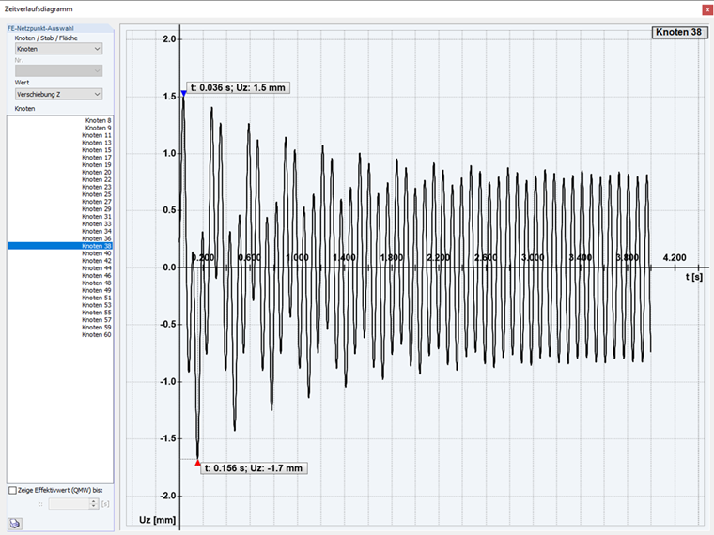Image resolution: width=714 pixels, height=535 pixels.
Task: Click the maximum label t: 0.036 s
Action: tap(238, 88)
